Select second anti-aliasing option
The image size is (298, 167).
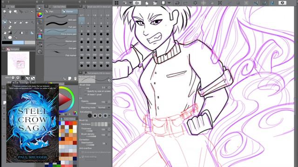click(95, 116)
